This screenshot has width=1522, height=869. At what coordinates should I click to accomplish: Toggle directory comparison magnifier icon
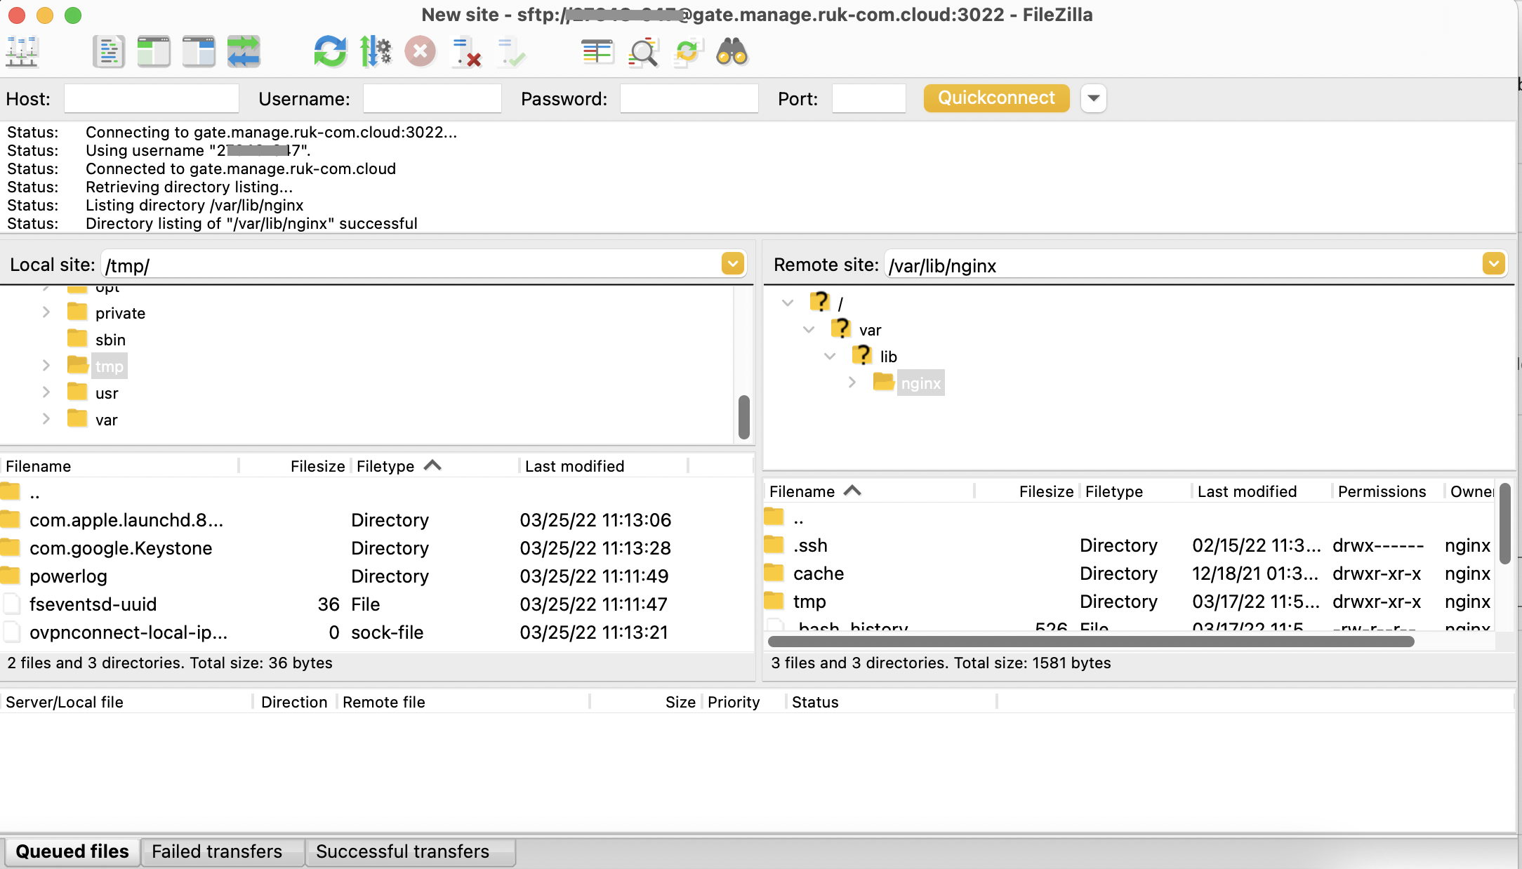(x=643, y=52)
